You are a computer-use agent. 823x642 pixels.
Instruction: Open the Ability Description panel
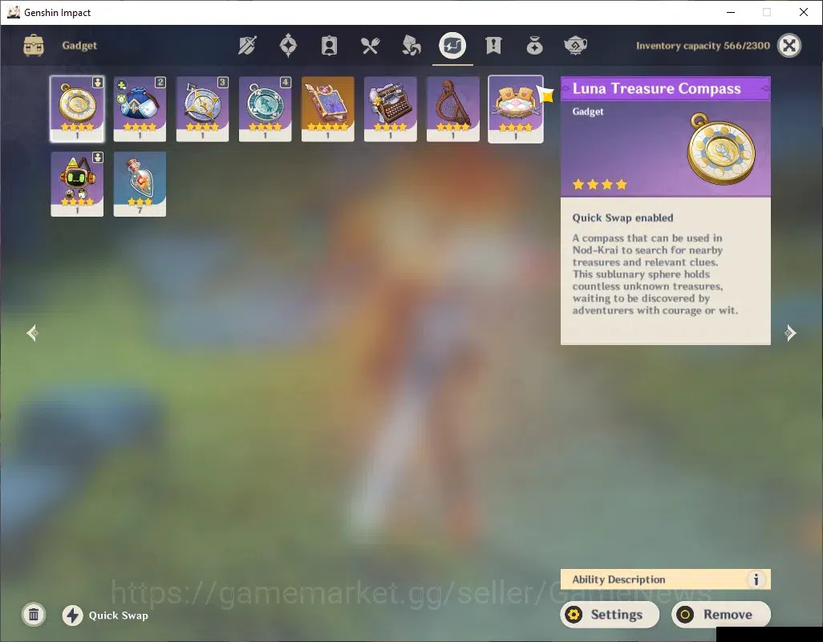666,579
